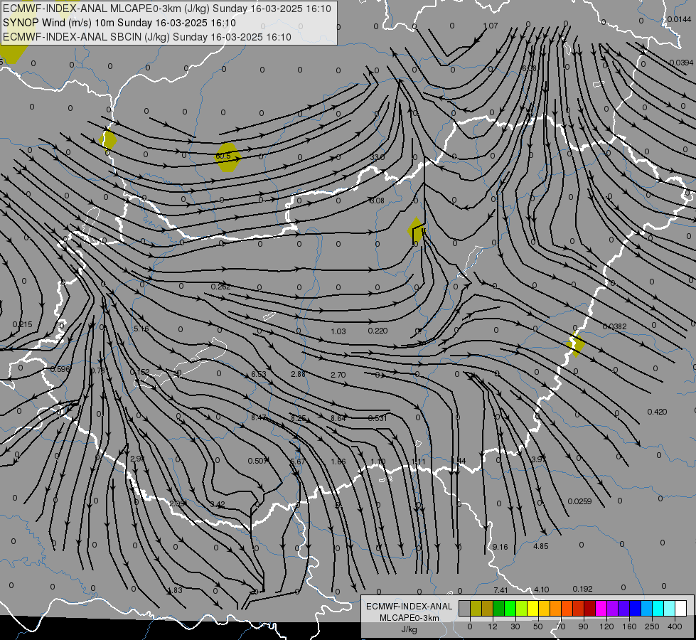The image size is (696, 640).
Task: Click the map value 0.420
Action: click(x=658, y=412)
